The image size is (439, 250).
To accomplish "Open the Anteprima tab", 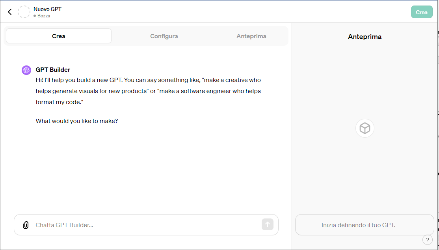I will (x=251, y=36).
